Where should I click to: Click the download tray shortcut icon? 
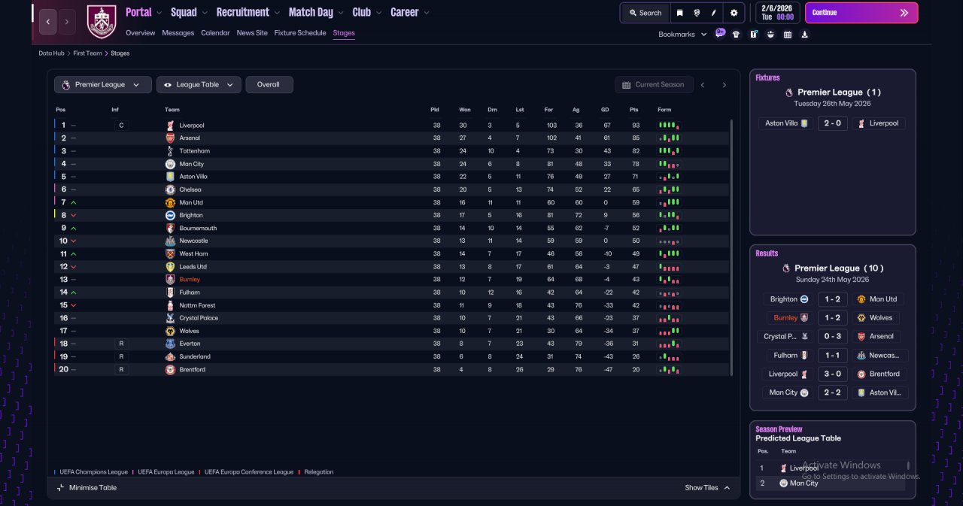pos(805,34)
